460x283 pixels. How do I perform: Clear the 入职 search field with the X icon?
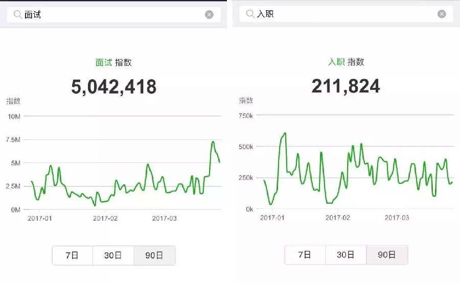pos(442,14)
